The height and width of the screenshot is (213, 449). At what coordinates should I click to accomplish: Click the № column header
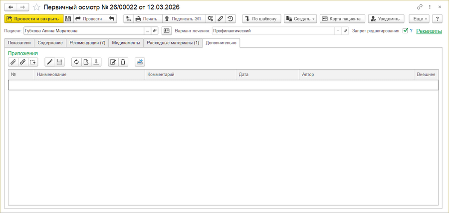[x=21, y=75]
